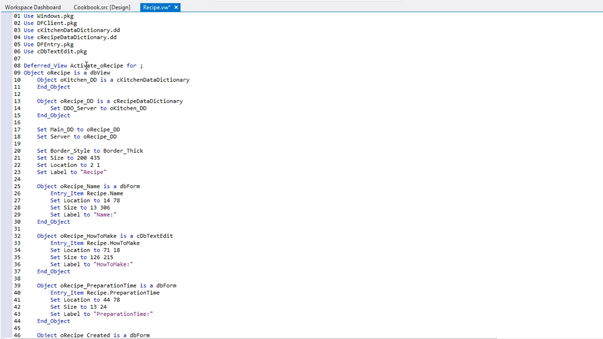Click Activate_oRecipe on line 08
The height and width of the screenshot is (339, 603).
tap(96, 66)
